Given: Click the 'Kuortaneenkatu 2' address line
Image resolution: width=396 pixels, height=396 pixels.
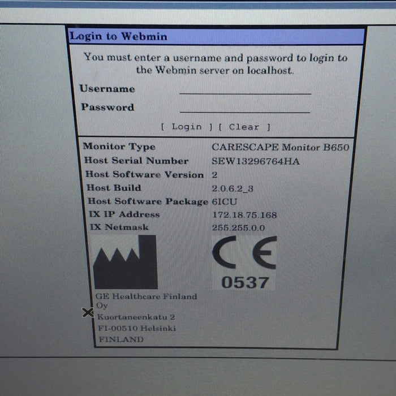Looking at the screenshot, I should click(x=136, y=317).
